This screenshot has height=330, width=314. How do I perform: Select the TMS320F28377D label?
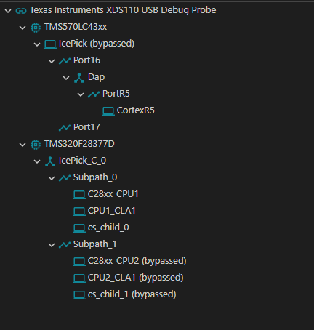coord(79,144)
